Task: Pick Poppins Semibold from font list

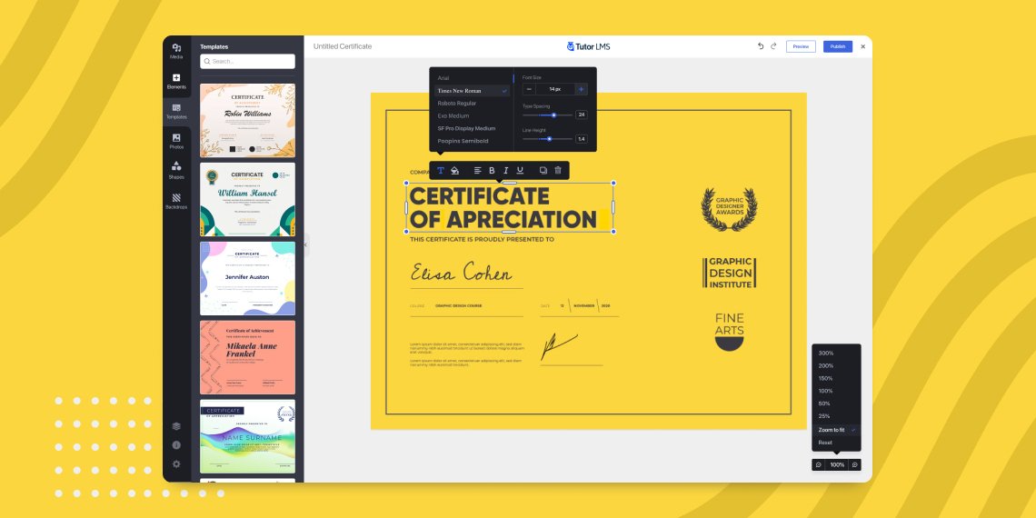Action: [x=463, y=141]
